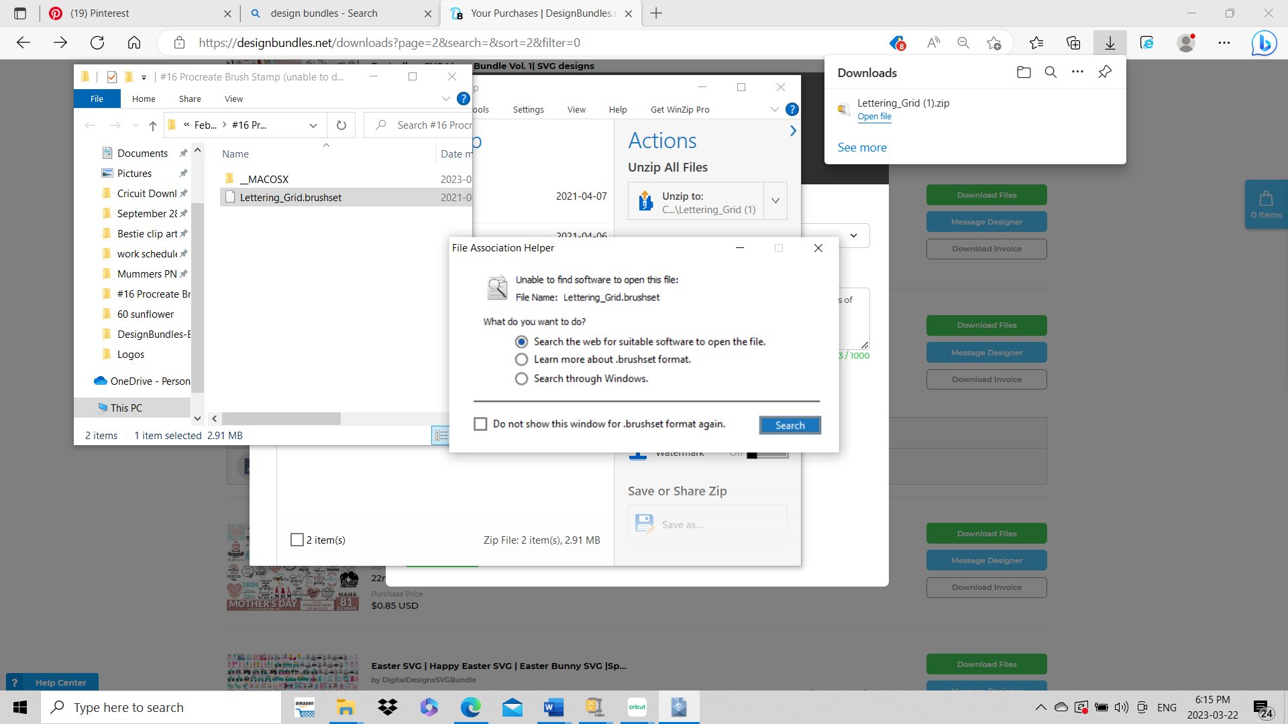Viewport: 1288px width, 724px height.
Task: Refresh the File Explorer folder view
Action: click(x=341, y=125)
